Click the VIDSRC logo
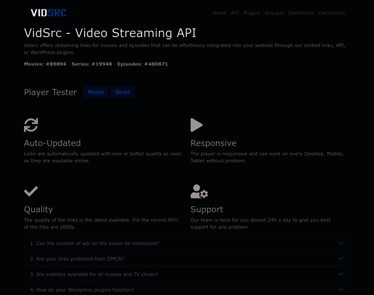Image resolution: width=374 pixels, height=295 pixels. pos(48,13)
